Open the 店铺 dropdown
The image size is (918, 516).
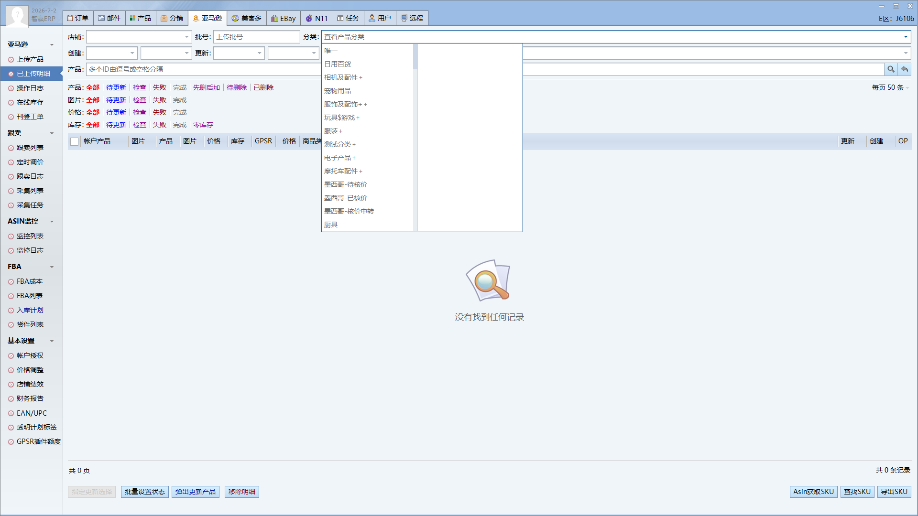(139, 37)
